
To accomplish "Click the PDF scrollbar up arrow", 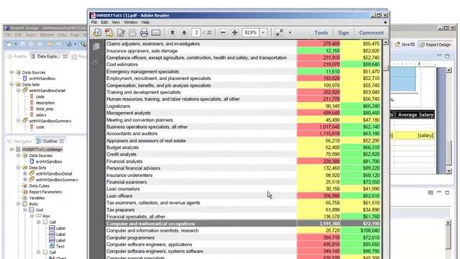I will pyautogui.click(x=386, y=43).
